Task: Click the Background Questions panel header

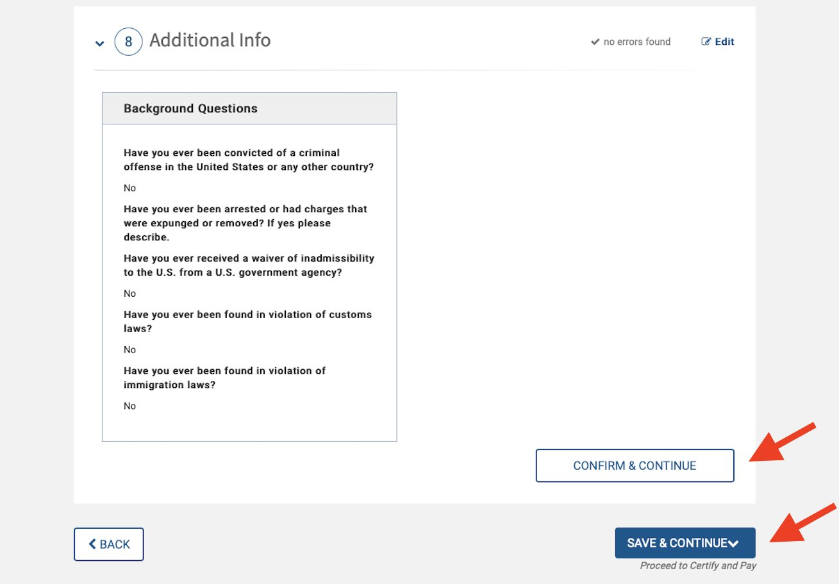Action: click(x=249, y=108)
